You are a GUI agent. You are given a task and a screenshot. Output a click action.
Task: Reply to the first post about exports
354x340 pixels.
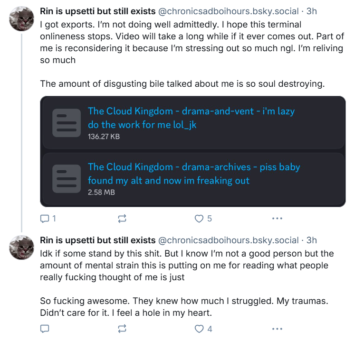point(48,218)
